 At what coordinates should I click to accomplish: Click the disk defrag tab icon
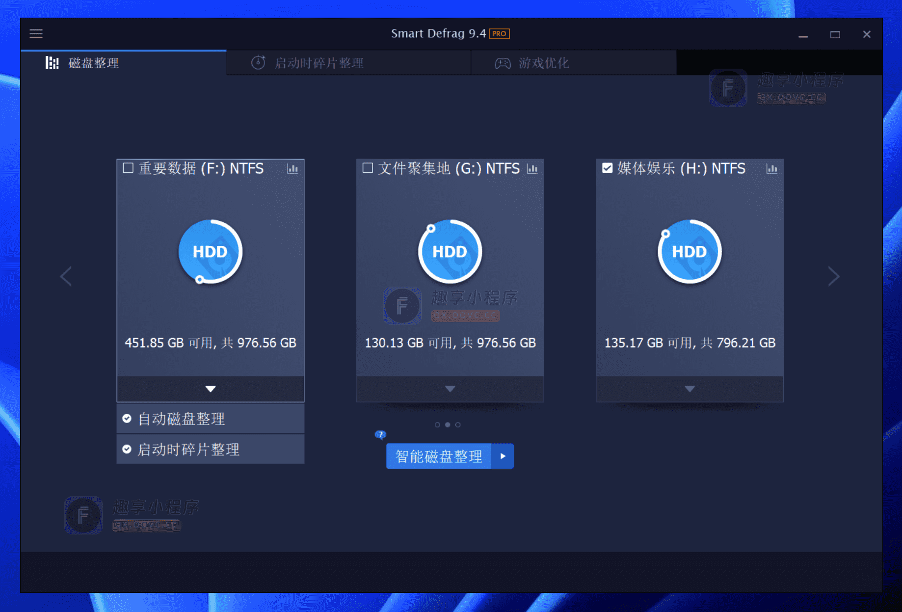(x=52, y=63)
